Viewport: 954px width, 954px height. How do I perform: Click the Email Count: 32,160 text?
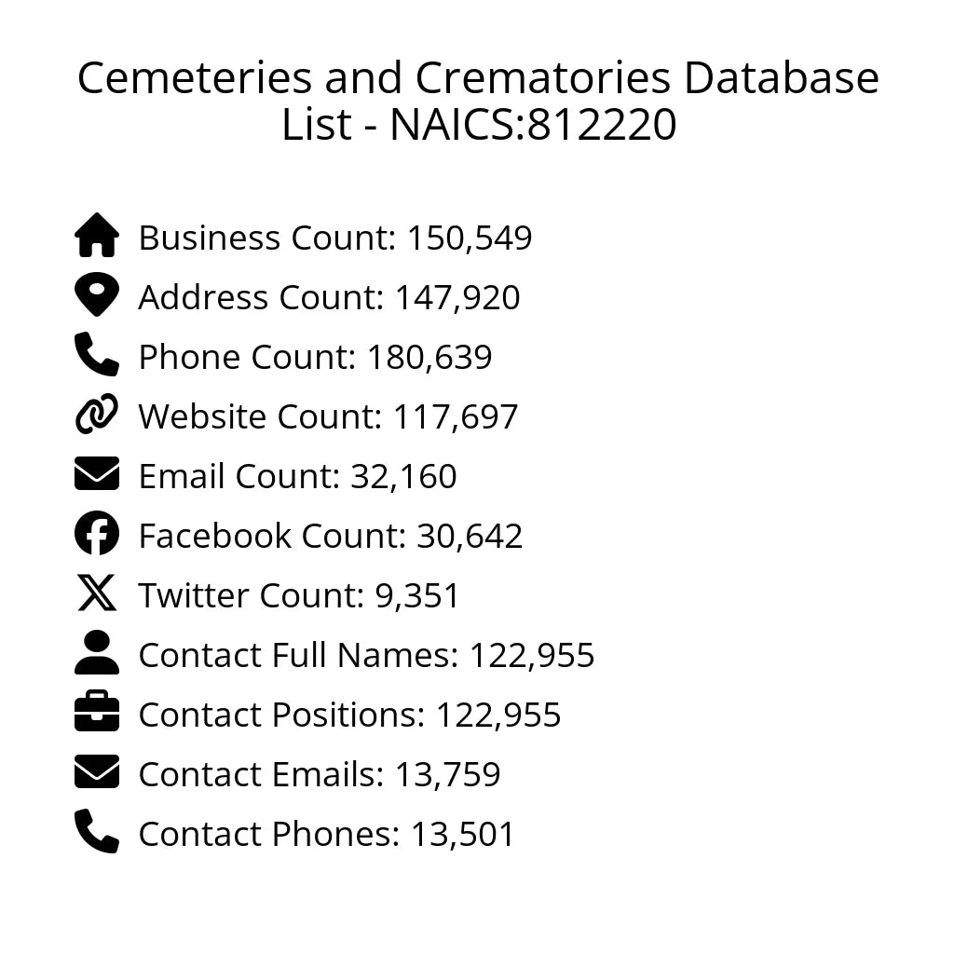[297, 476]
